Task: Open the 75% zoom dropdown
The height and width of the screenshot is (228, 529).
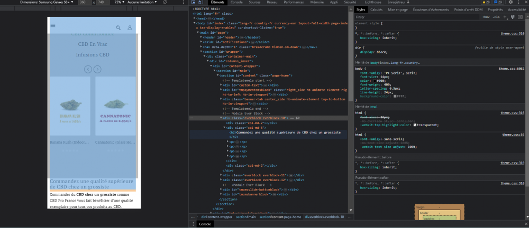Action: coord(118,3)
